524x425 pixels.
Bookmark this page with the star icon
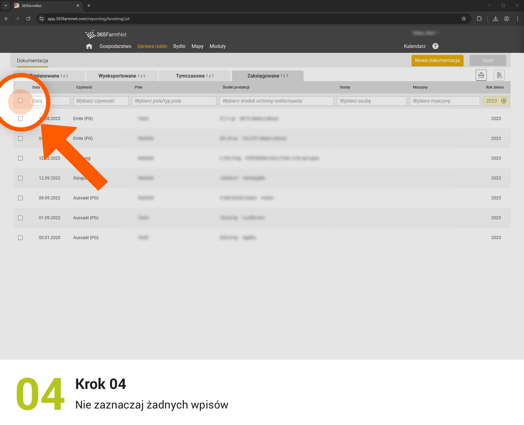coord(464,19)
